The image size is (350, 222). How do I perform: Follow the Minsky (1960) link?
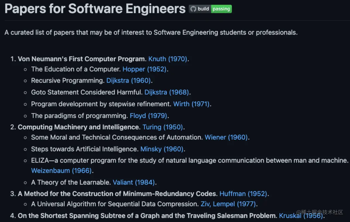click(162, 149)
